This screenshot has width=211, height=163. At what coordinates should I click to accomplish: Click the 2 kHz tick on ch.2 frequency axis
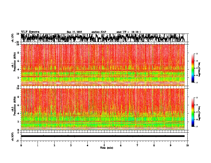(19, 122)
